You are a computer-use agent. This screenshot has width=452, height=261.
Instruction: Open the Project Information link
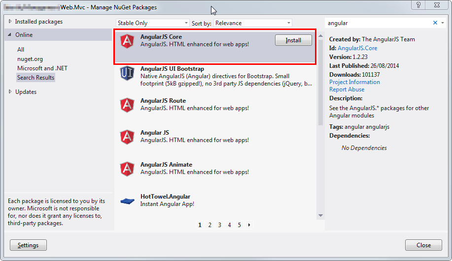coord(354,82)
